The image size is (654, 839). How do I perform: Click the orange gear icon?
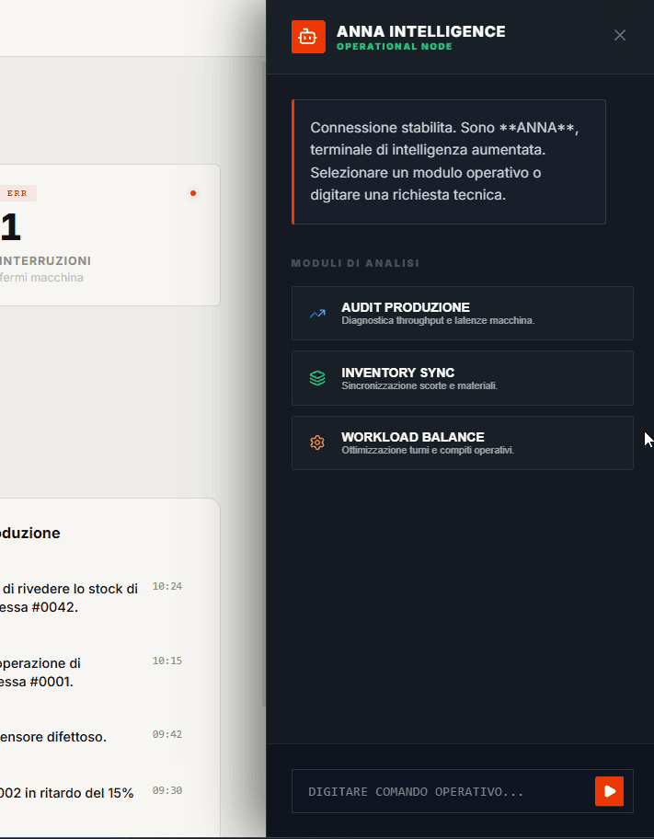point(317,443)
